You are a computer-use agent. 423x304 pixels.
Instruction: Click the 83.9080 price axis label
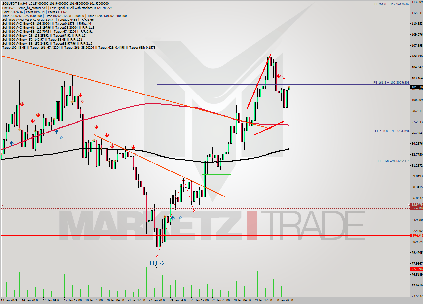pos(417,220)
